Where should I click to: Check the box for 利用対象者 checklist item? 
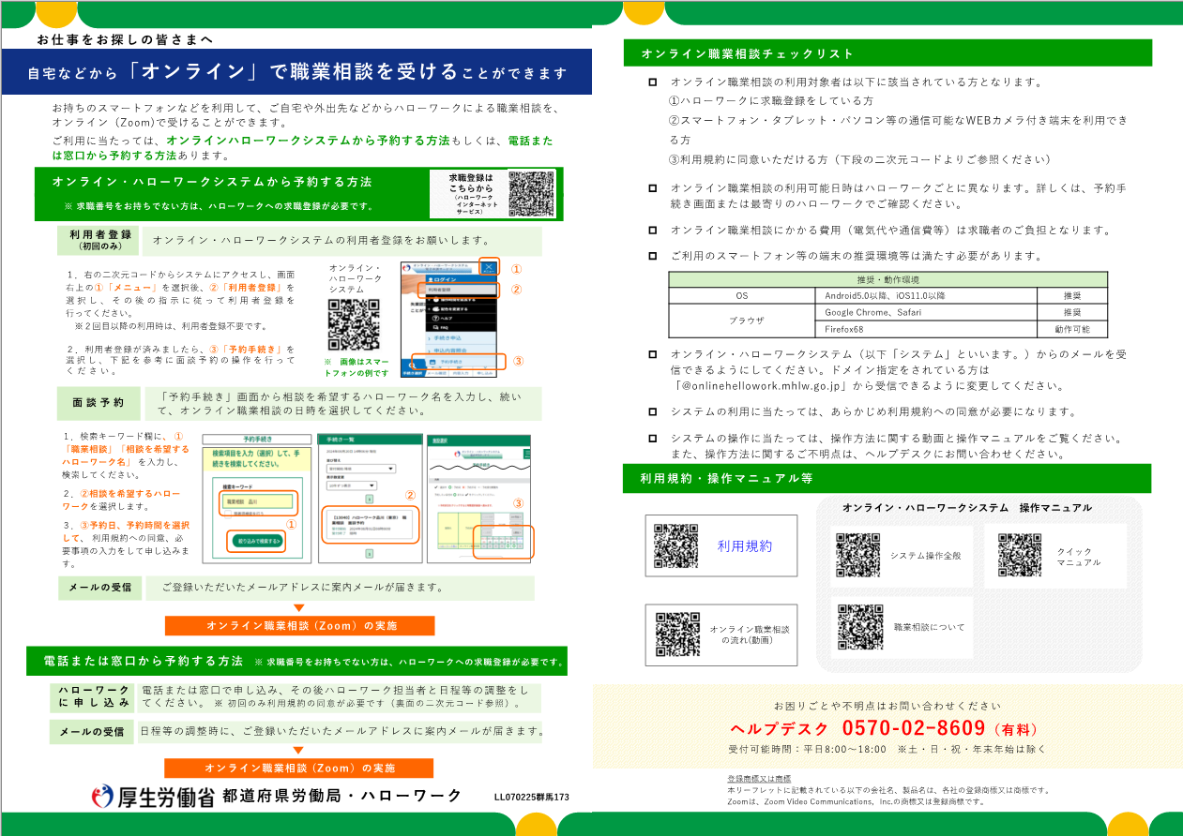pos(652,82)
